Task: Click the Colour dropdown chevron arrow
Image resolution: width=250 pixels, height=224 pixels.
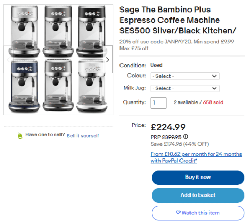Action: point(214,76)
